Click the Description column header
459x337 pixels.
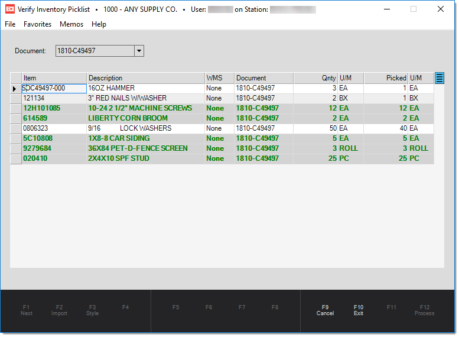click(x=146, y=78)
